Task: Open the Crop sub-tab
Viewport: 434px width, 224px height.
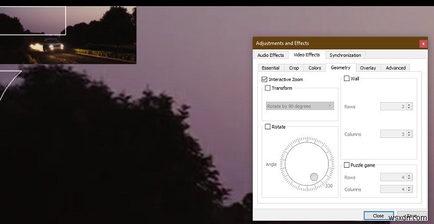Action: pyautogui.click(x=294, y=68)
